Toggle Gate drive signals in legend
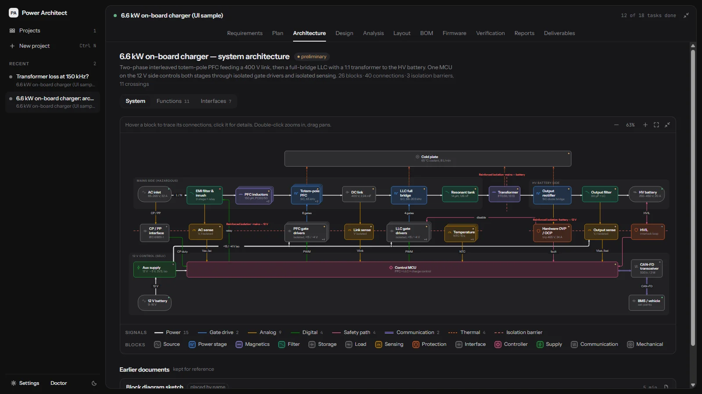The image size is (702, 394). [x=218, y=332]
